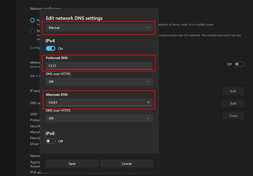The image size is (253, 176).
Task: Click the Alternate DNS field containing 1.0.0.1
Action: 95,103
